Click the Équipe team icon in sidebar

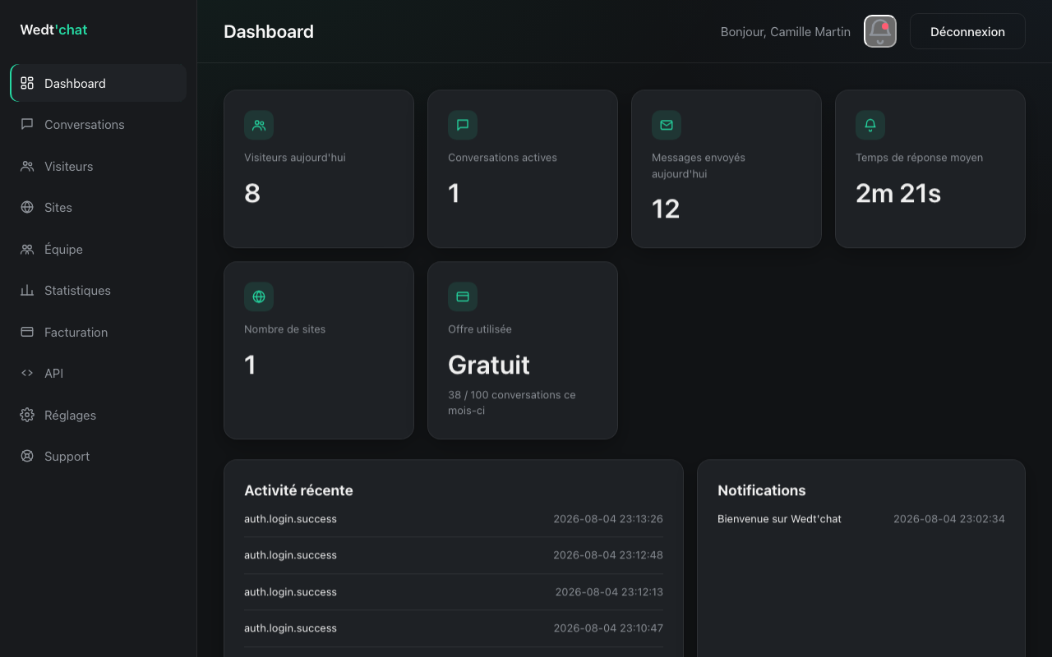[27, 249]
